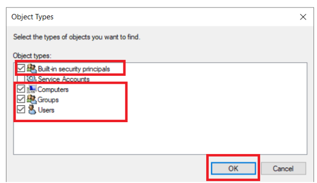
Task: Enable the Service Accounts checkbox
Action: (21, 79)
